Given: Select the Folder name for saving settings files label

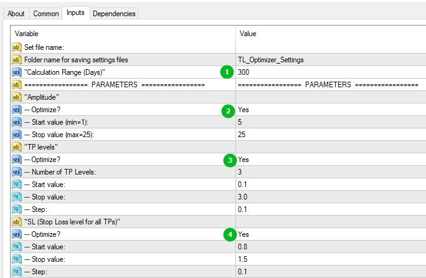Looking at the screenshot, I should tap(76, 60).
